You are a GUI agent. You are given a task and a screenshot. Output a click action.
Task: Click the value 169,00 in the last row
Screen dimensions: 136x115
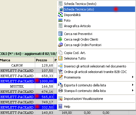pos(67,113)
